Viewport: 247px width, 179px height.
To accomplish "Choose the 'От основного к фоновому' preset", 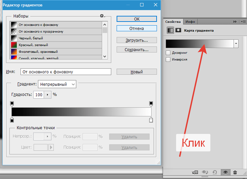I will (56, 25).
